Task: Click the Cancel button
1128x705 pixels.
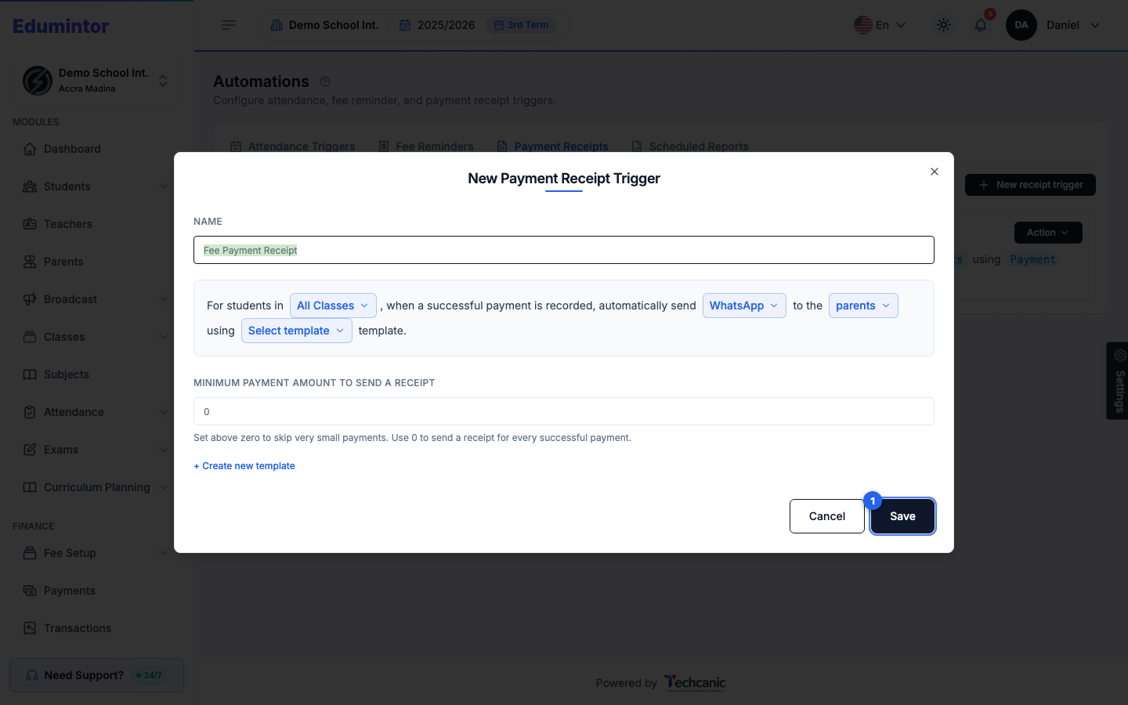Action: click(x=827, y=516)
